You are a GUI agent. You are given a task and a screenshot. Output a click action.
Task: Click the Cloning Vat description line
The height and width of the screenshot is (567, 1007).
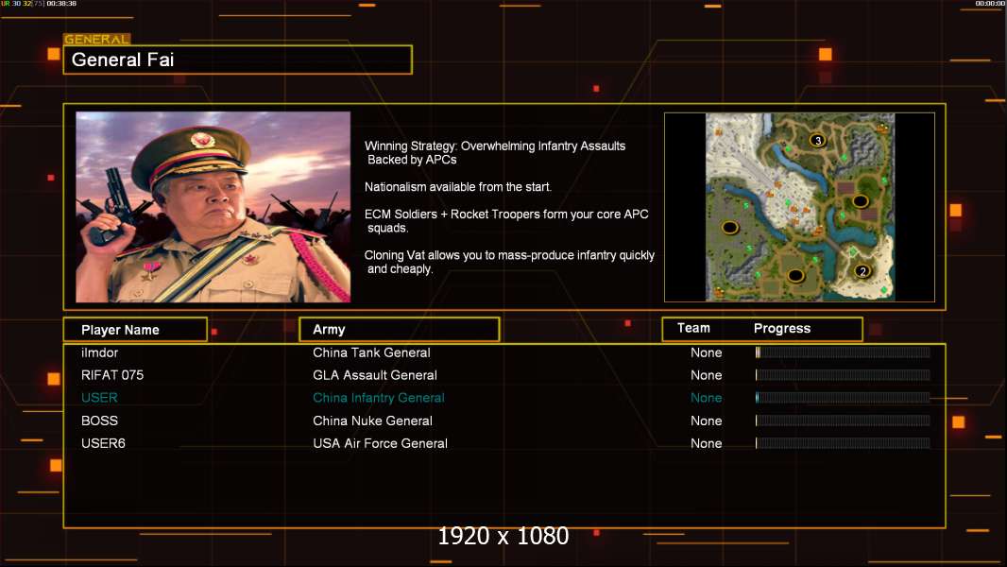(509, 262)
